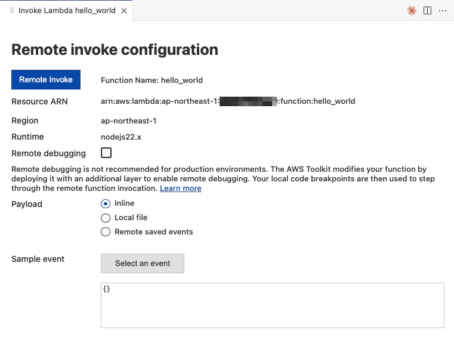The width and height of the screenshot is (454, 346).
Task: Pick the Remote saved events option
Action: point(106,232)
